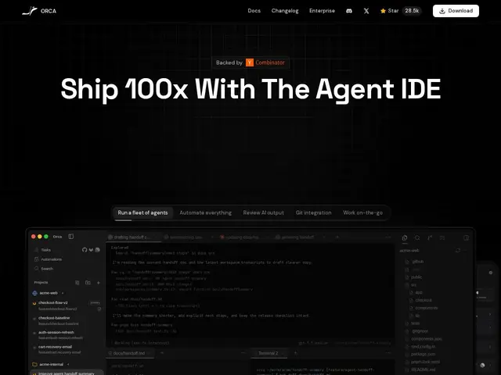Click the third provider icon beside Tasks
501x375 pixels.
(97, 250)
